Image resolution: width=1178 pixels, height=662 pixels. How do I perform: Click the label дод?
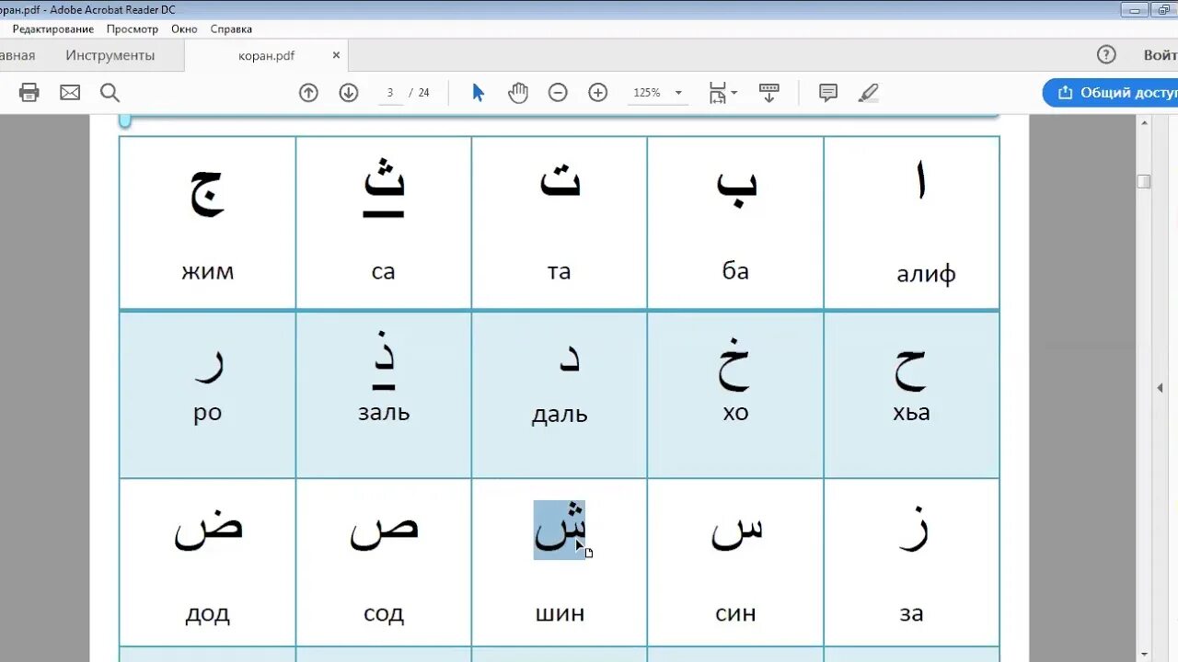(x=208, y=614)
